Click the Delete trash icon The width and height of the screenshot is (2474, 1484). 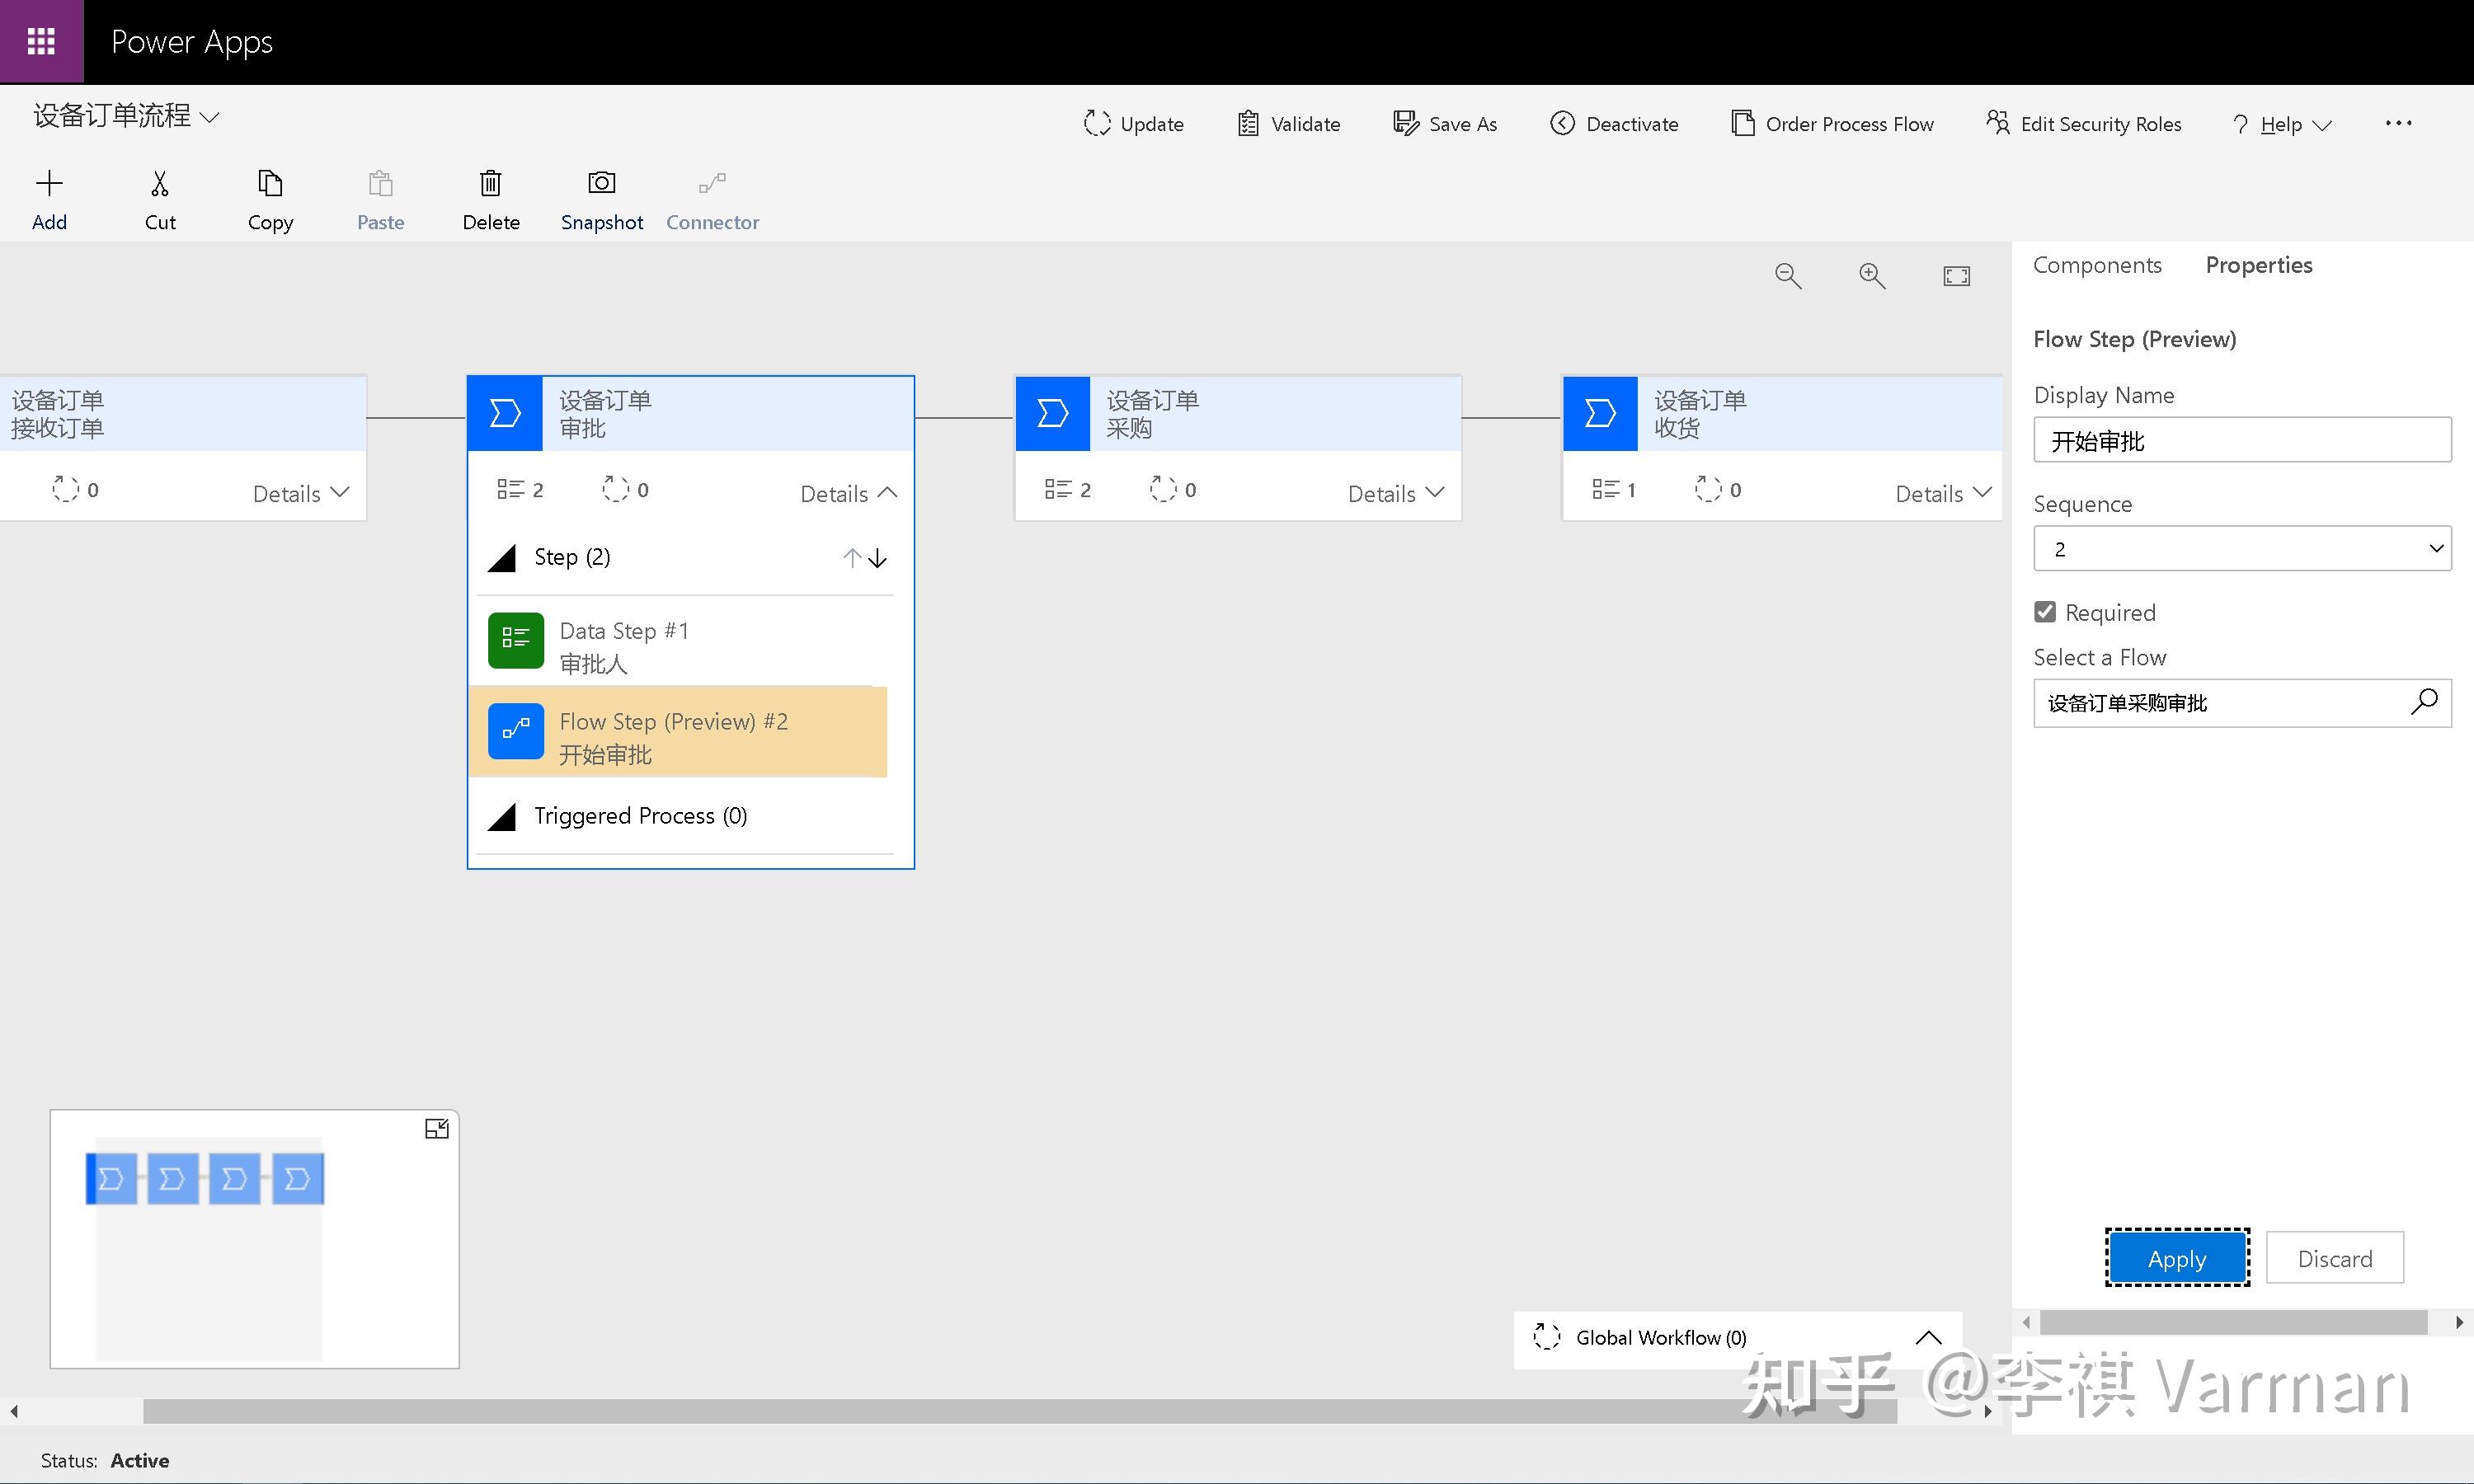click(x=490, y=183)
